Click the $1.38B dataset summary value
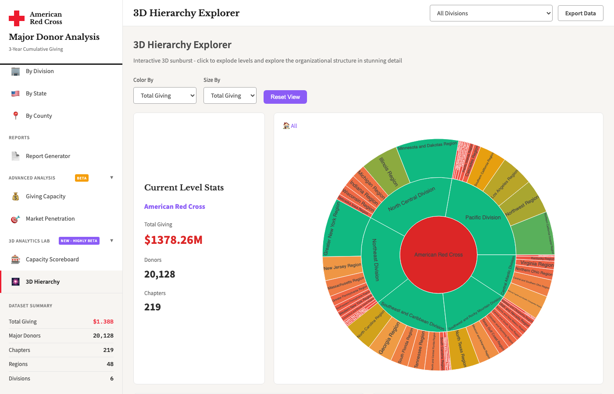The width and height of the screenshot is (614, 394). pyautogui.click(x=103, y=322)
